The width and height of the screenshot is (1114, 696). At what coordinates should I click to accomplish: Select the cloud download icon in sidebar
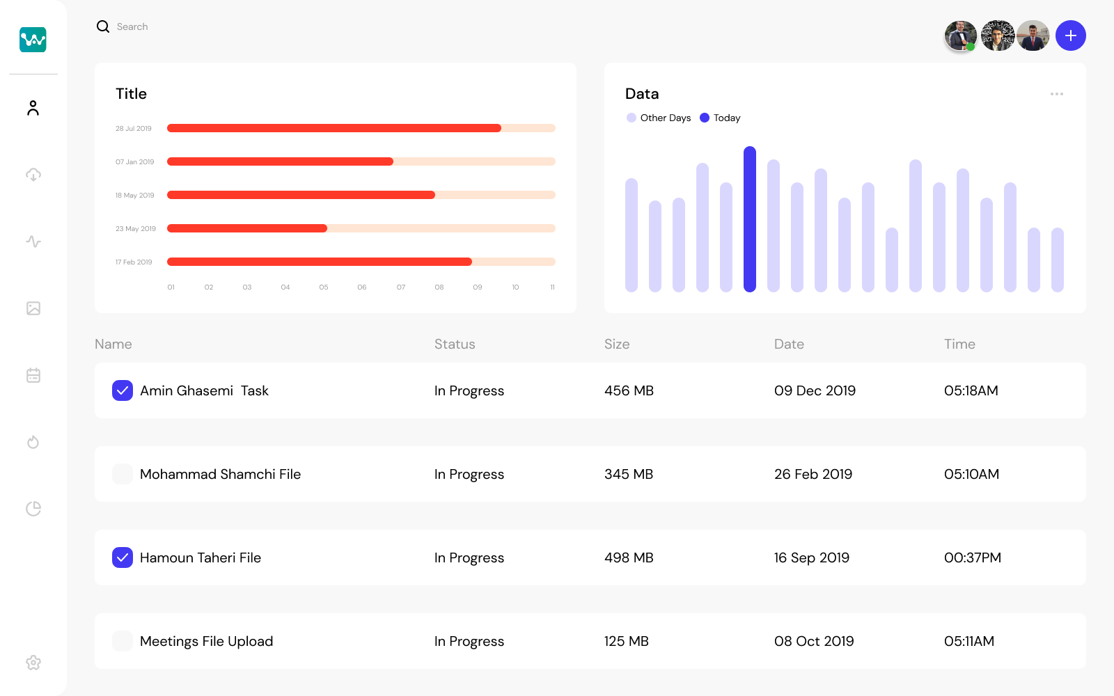(x=33, y=175)
